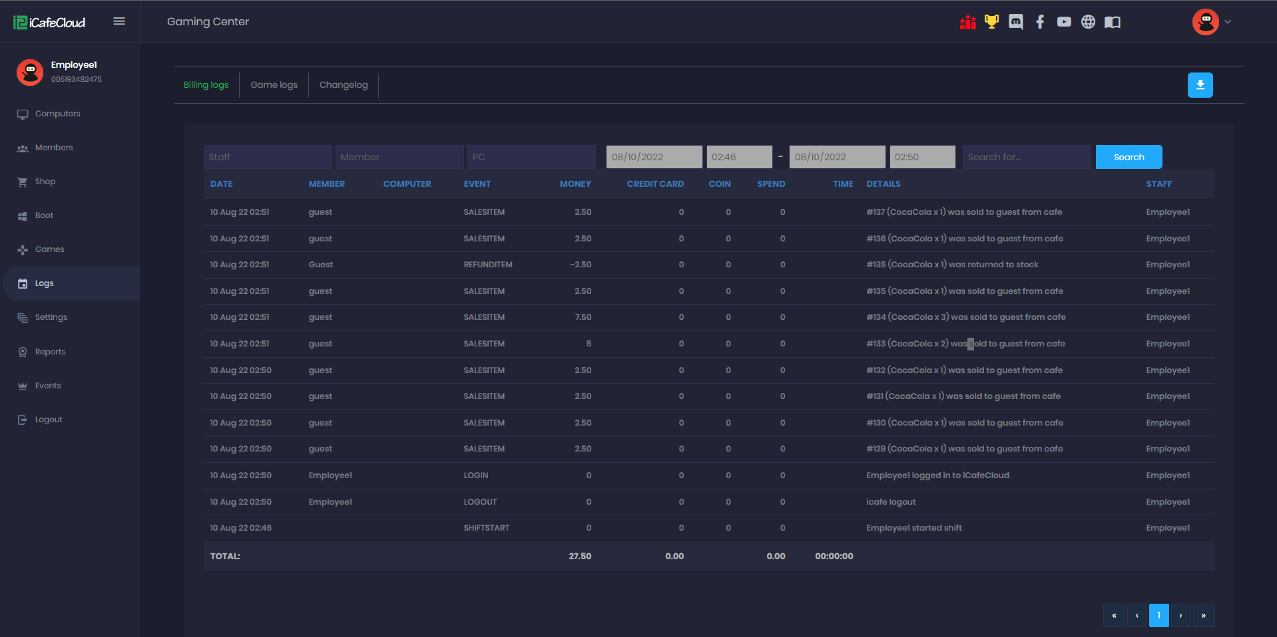
Task: Open the Facebook icon link
Action: coord(1039,22)
